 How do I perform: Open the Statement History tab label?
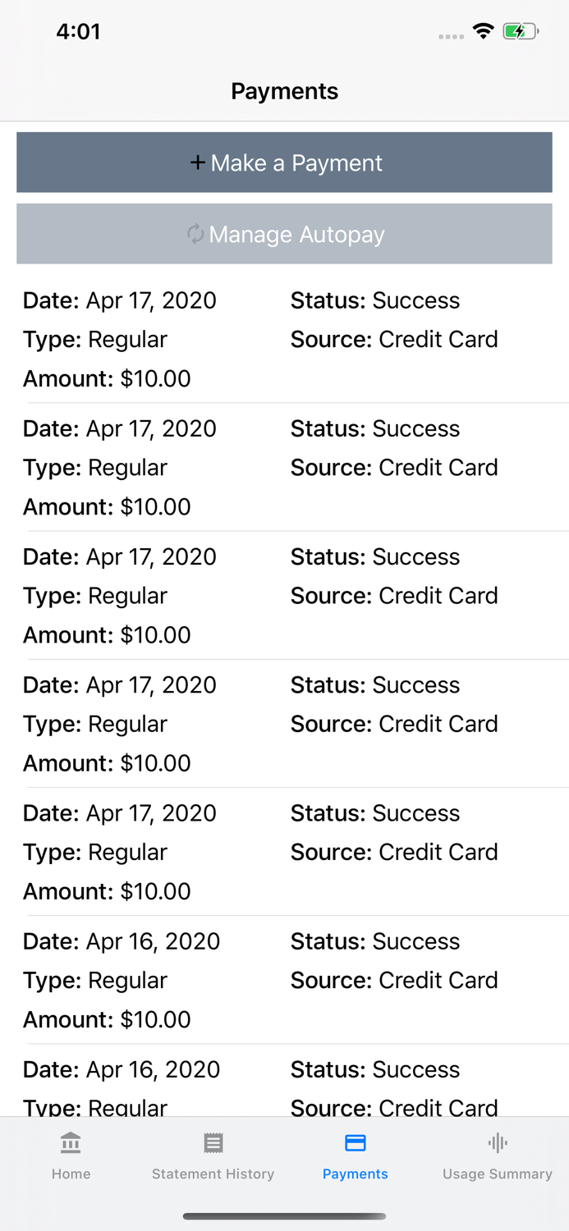coord(213,1174)
